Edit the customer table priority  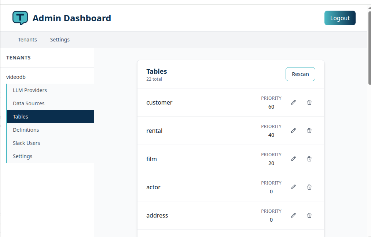pyautogui.click(x=293, y=102)
